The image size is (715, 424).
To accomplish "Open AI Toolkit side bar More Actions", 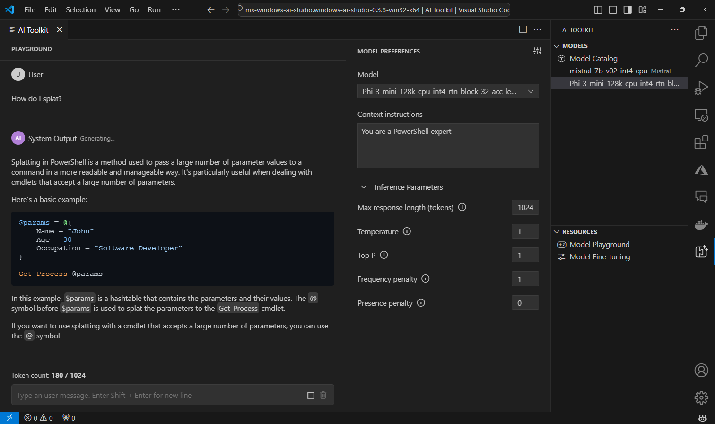I will (x=675, y=30).
